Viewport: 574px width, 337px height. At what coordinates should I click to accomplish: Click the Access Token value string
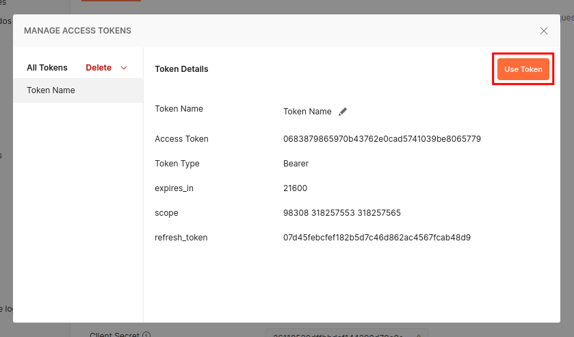coord(382,139)
